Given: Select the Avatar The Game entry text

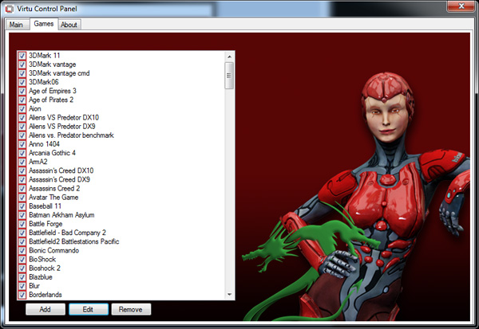Looking at the screenshot, I should click(x=53, y=198).
